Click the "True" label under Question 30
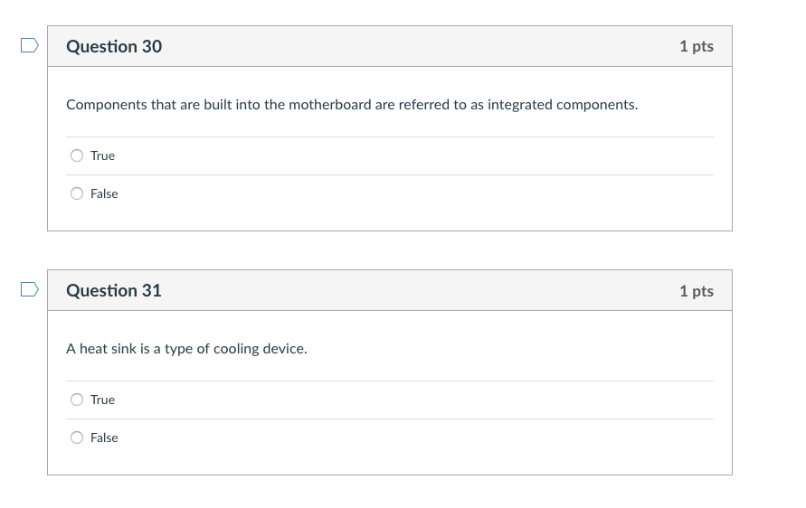The height and width of the screenshot is (508, 806). pos(102,155)
